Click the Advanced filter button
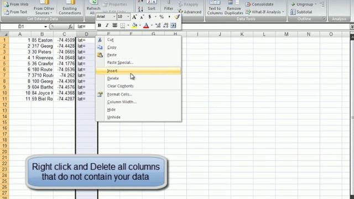 190,12
